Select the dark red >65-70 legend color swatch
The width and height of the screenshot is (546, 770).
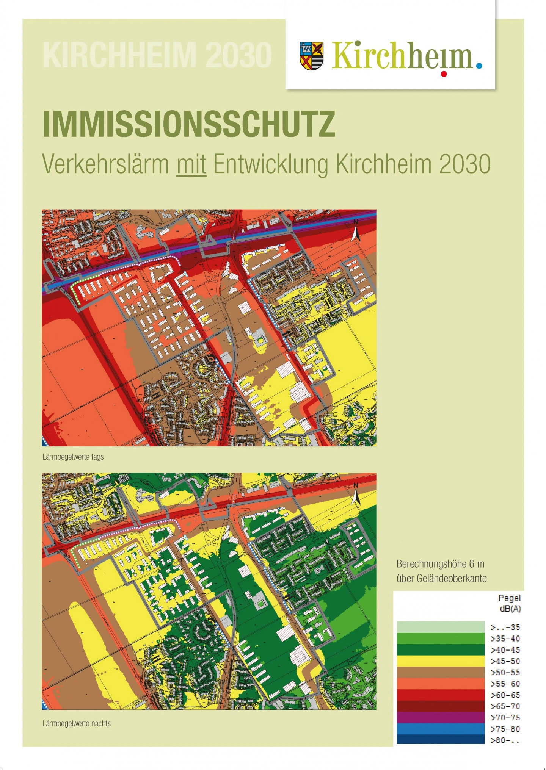point(441,706)
